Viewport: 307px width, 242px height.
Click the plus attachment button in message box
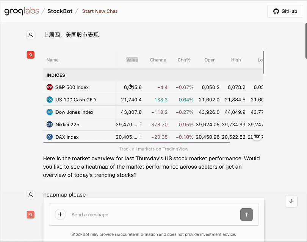[60, 214]
